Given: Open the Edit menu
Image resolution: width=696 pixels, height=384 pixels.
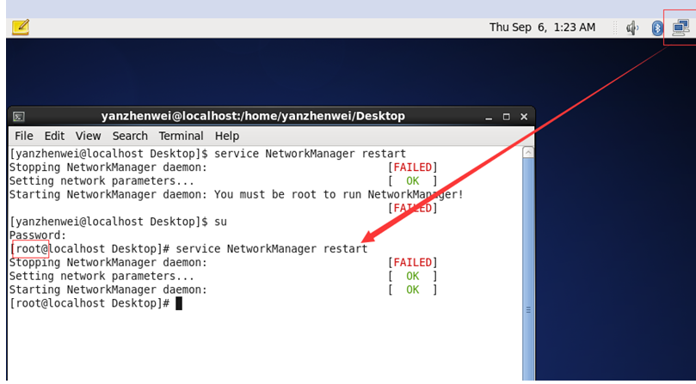Looking at the screenshot, I should tap(54, 136).
